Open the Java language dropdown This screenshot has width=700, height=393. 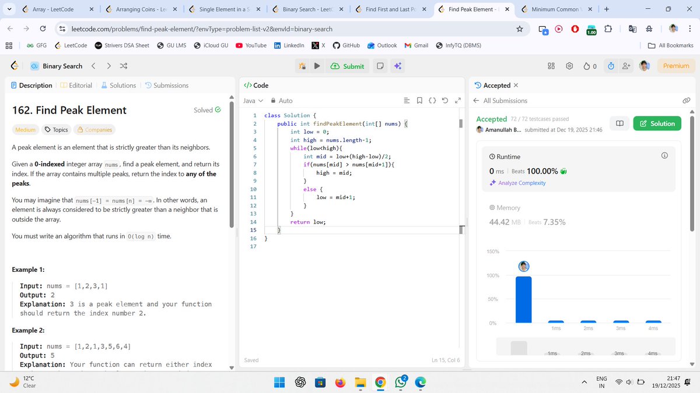click(251, 100)
